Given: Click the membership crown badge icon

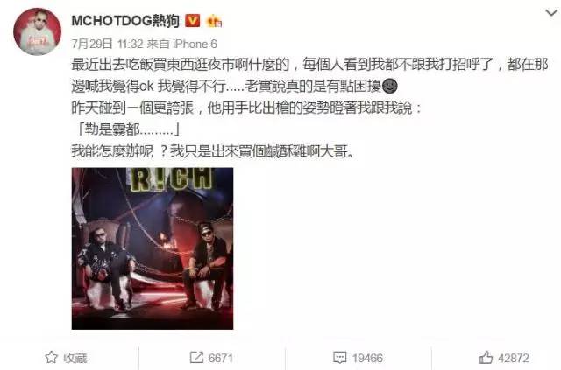Looking at the screenshot, I should click(214, 21).
